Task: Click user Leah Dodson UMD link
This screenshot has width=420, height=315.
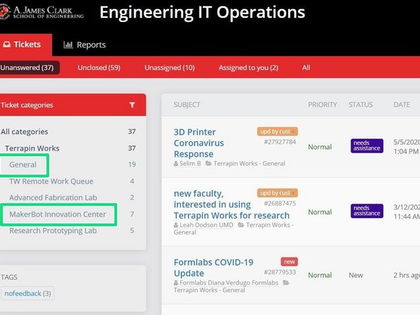Action: pyautogui.click(x=206, y=225)
